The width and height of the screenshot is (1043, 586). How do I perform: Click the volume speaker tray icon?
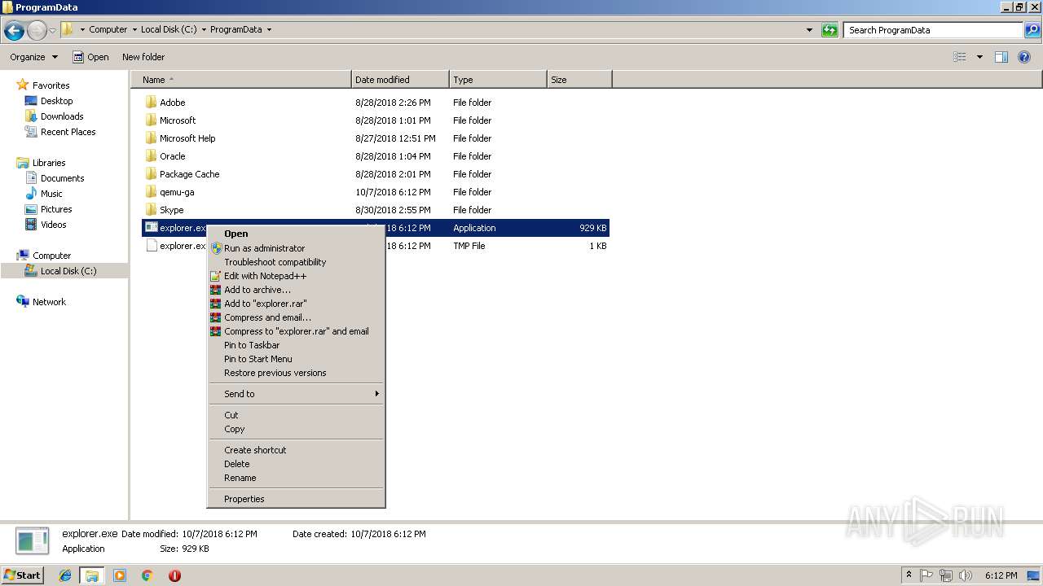pos(966,575)
